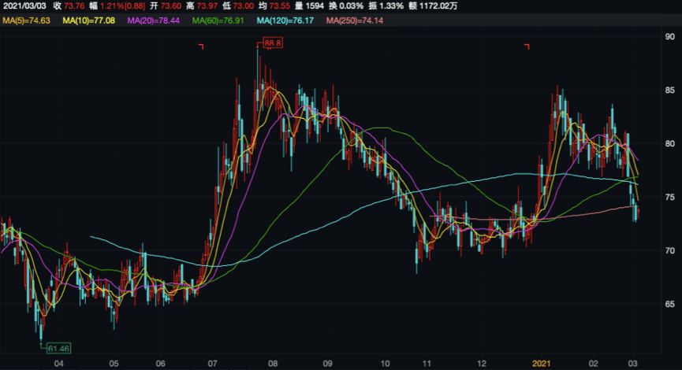The width and height of the screenshot is (682, 370).
Task: Click the 90 price axis label
Action: point(669,36)
